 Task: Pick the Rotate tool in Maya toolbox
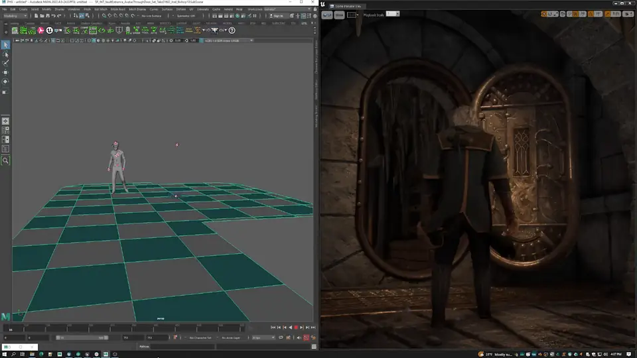(x=5, y=82)
